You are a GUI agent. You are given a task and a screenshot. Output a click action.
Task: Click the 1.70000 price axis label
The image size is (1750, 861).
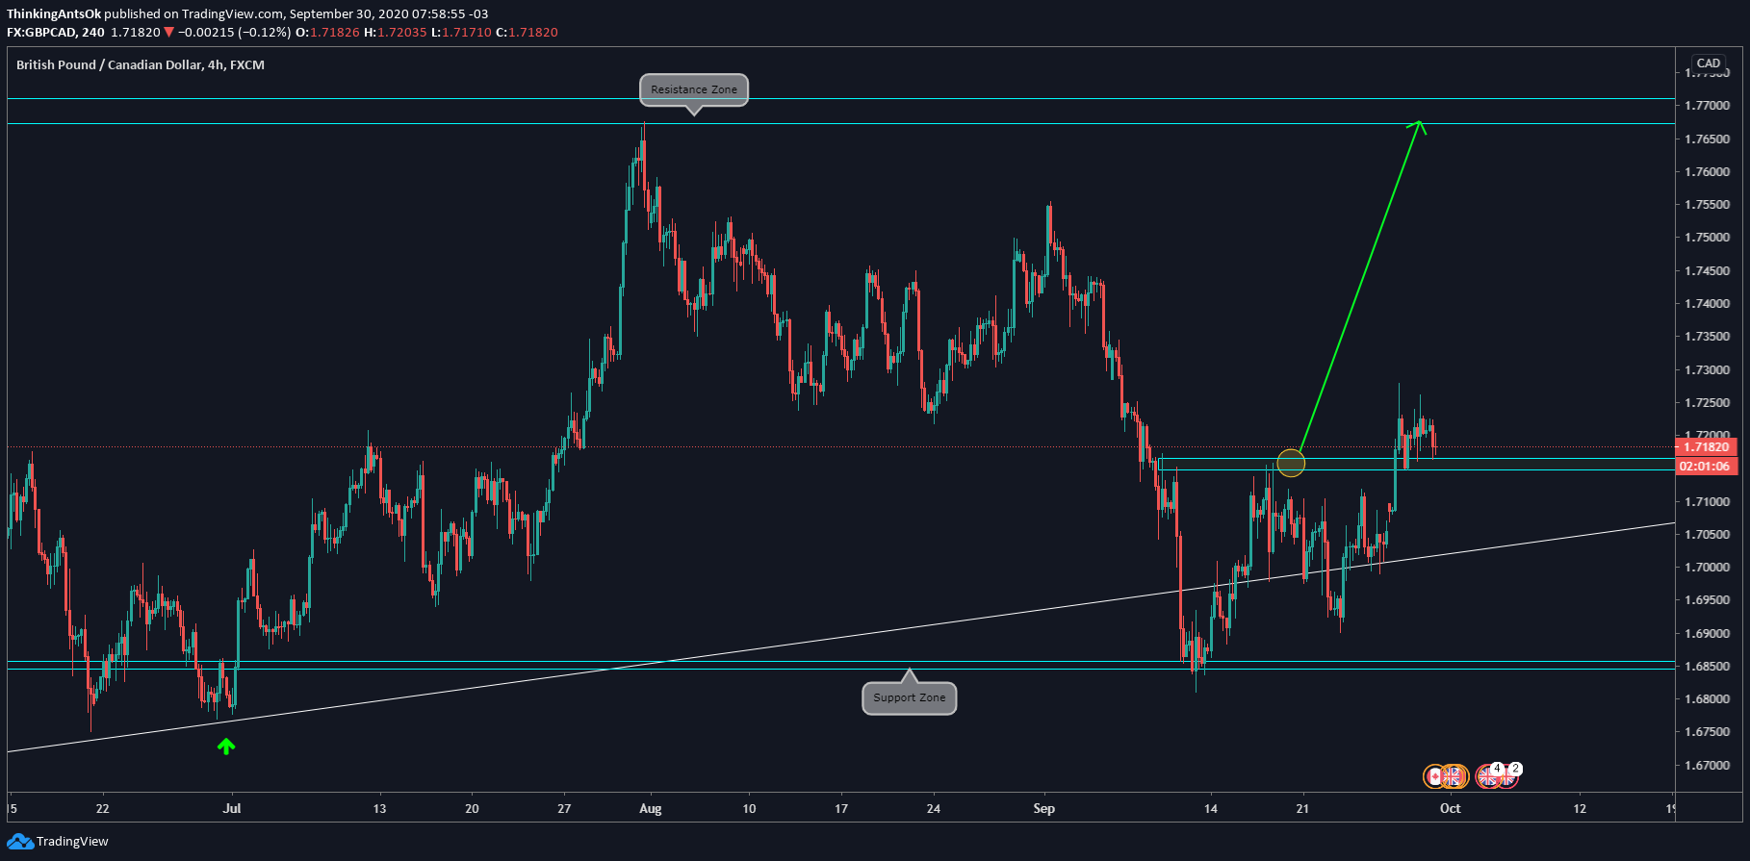point(1707,568)
